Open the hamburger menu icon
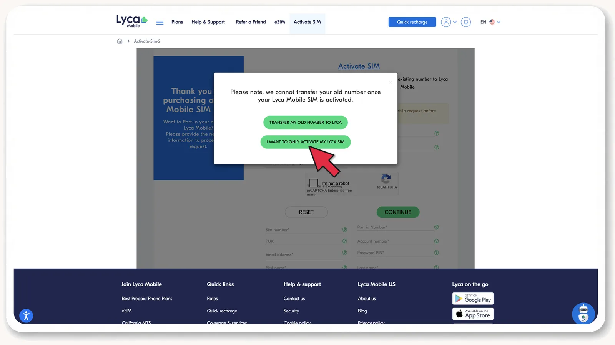Screen dimensions: 615x345 [160, 23]
